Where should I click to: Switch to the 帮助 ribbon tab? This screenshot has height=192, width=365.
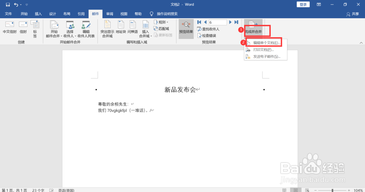tap(138, 14)
